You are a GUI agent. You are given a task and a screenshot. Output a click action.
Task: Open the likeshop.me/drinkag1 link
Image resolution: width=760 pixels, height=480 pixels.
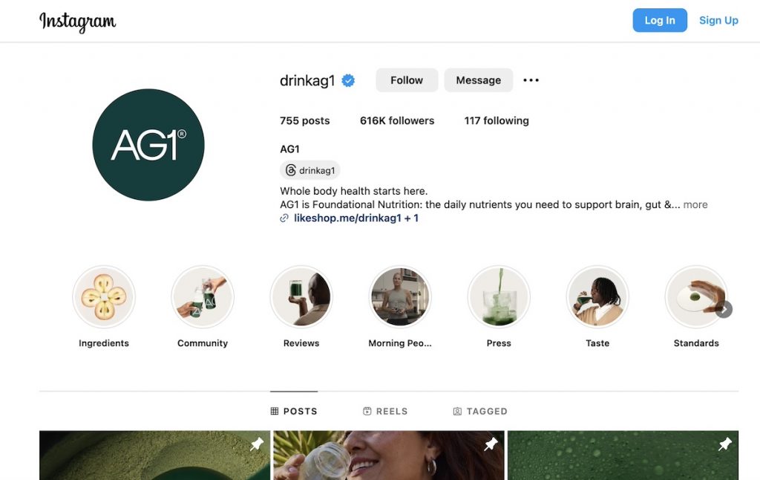347,218
